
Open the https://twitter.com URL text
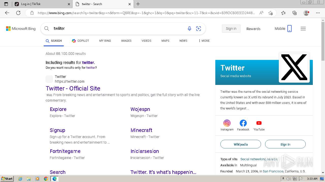70,81
